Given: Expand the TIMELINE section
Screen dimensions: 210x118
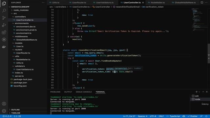Looking at the screenshot, I should (16, 113).
